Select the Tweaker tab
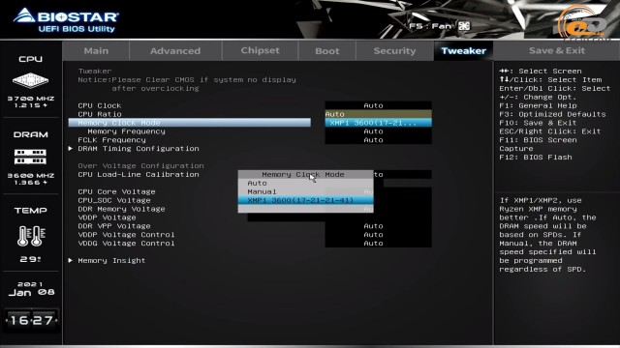The image size is (620, 348). [463, 51]
